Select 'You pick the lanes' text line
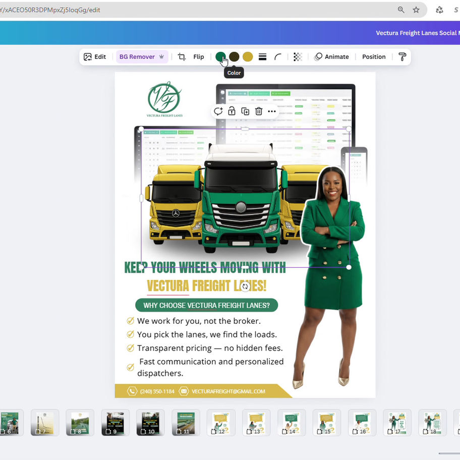 pos(207,334)
